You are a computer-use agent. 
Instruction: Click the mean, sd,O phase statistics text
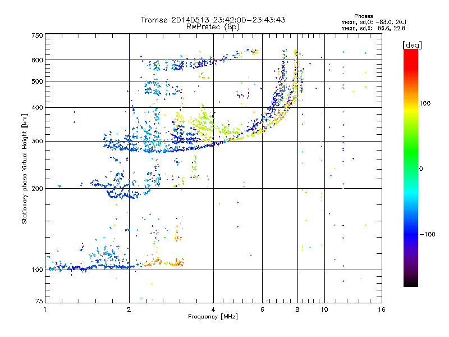click(x=373, y=22)
